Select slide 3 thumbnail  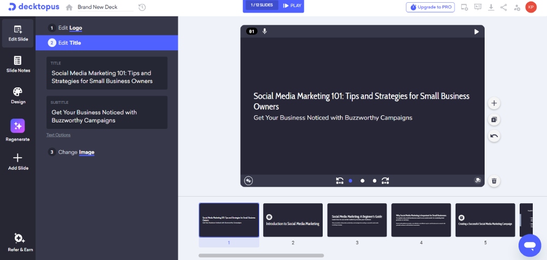(x=357, y=220)
